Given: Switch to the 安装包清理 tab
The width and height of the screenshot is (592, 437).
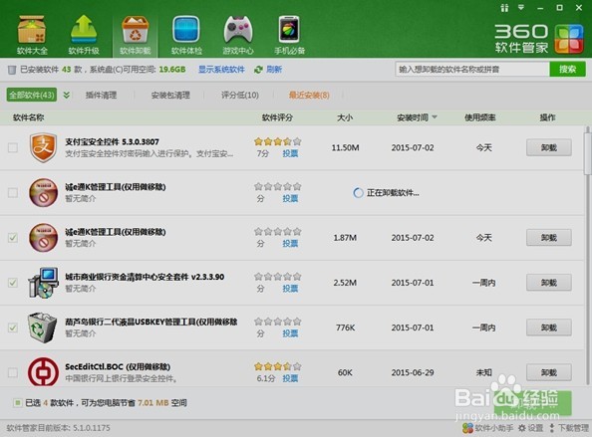Looking at the screenshot, I should tap(170, 95).
